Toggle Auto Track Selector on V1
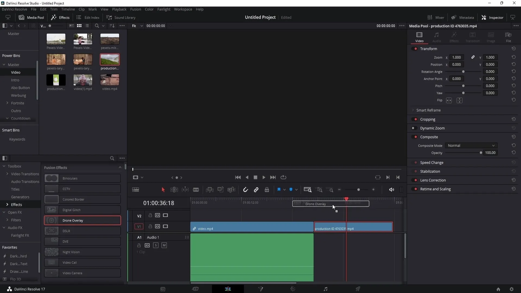Image resolution: width=521 pixels, height=293 pixels. [157, 227]
